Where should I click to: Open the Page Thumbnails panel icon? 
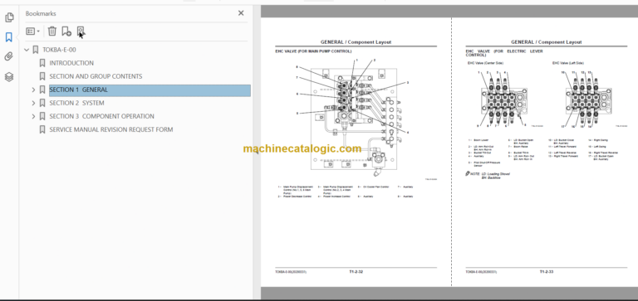(x=9, y=17)
